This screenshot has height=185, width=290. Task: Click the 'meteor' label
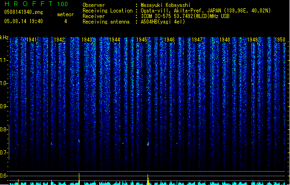click(65, 14)
